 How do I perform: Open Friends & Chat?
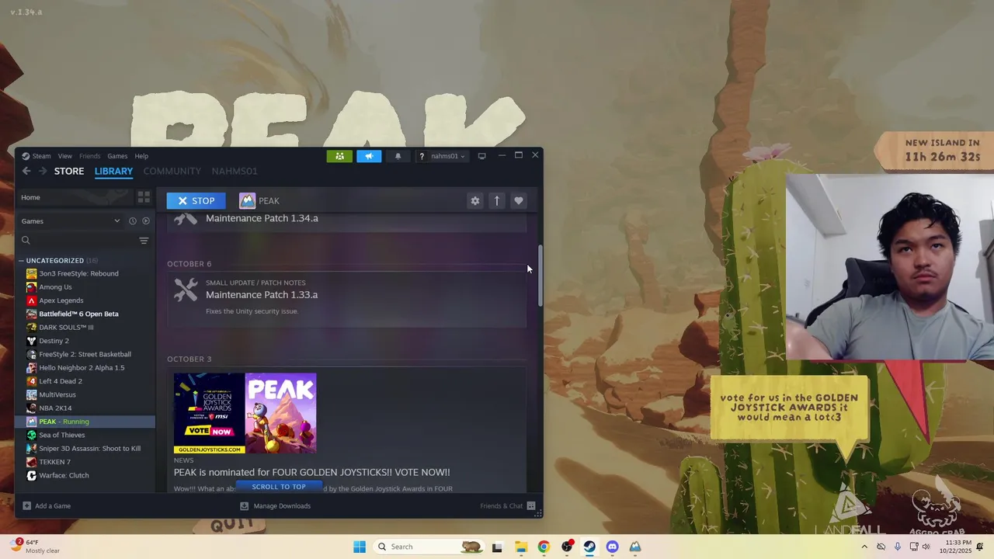508,506
